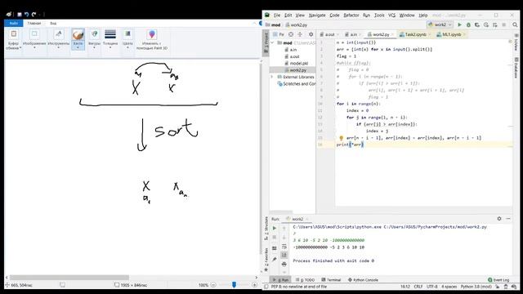Open the Terminal tool window tab
Viewport: 523px width, 294px height.
pyautogui.click(x=331, y=280)
